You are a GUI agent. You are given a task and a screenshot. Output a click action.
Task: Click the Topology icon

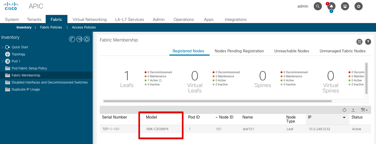coord(8,54)
